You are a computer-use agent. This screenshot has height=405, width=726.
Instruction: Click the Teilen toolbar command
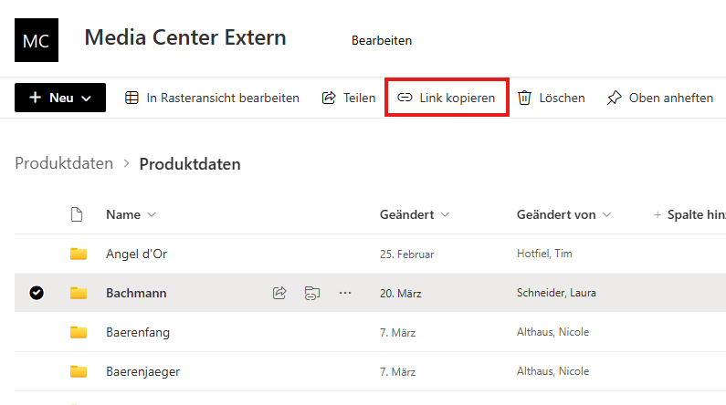[349, 98]
